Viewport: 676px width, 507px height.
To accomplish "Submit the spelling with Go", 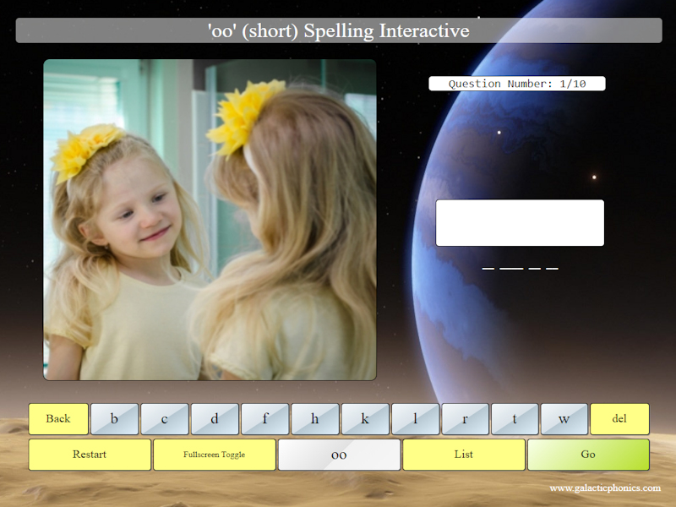I will click(x=588, y=455).
